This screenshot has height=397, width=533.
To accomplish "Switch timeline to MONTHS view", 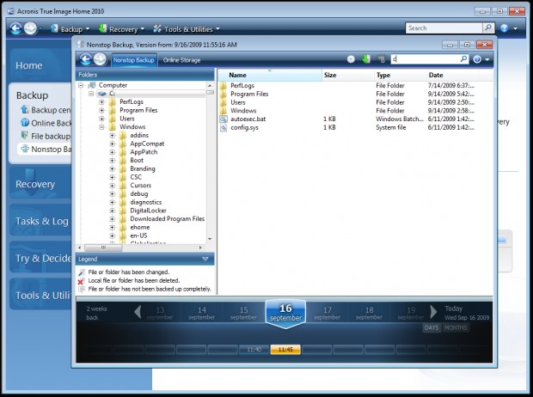I will [x=456, y=327].
